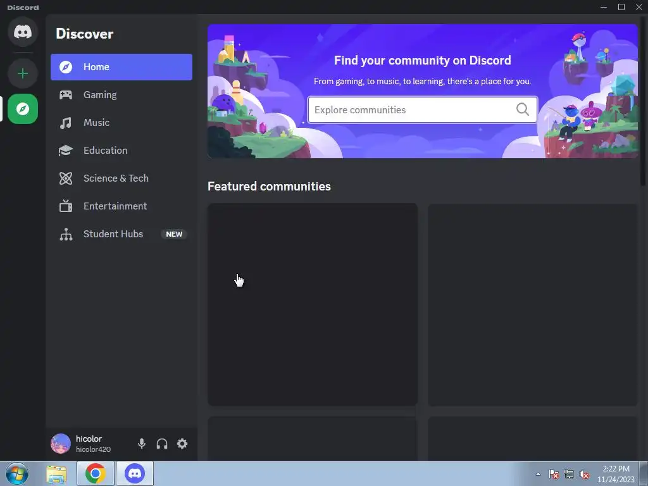Click the game controller Gaming icon
The width and height of the screenshot is (648, 486).
(66, 95)
